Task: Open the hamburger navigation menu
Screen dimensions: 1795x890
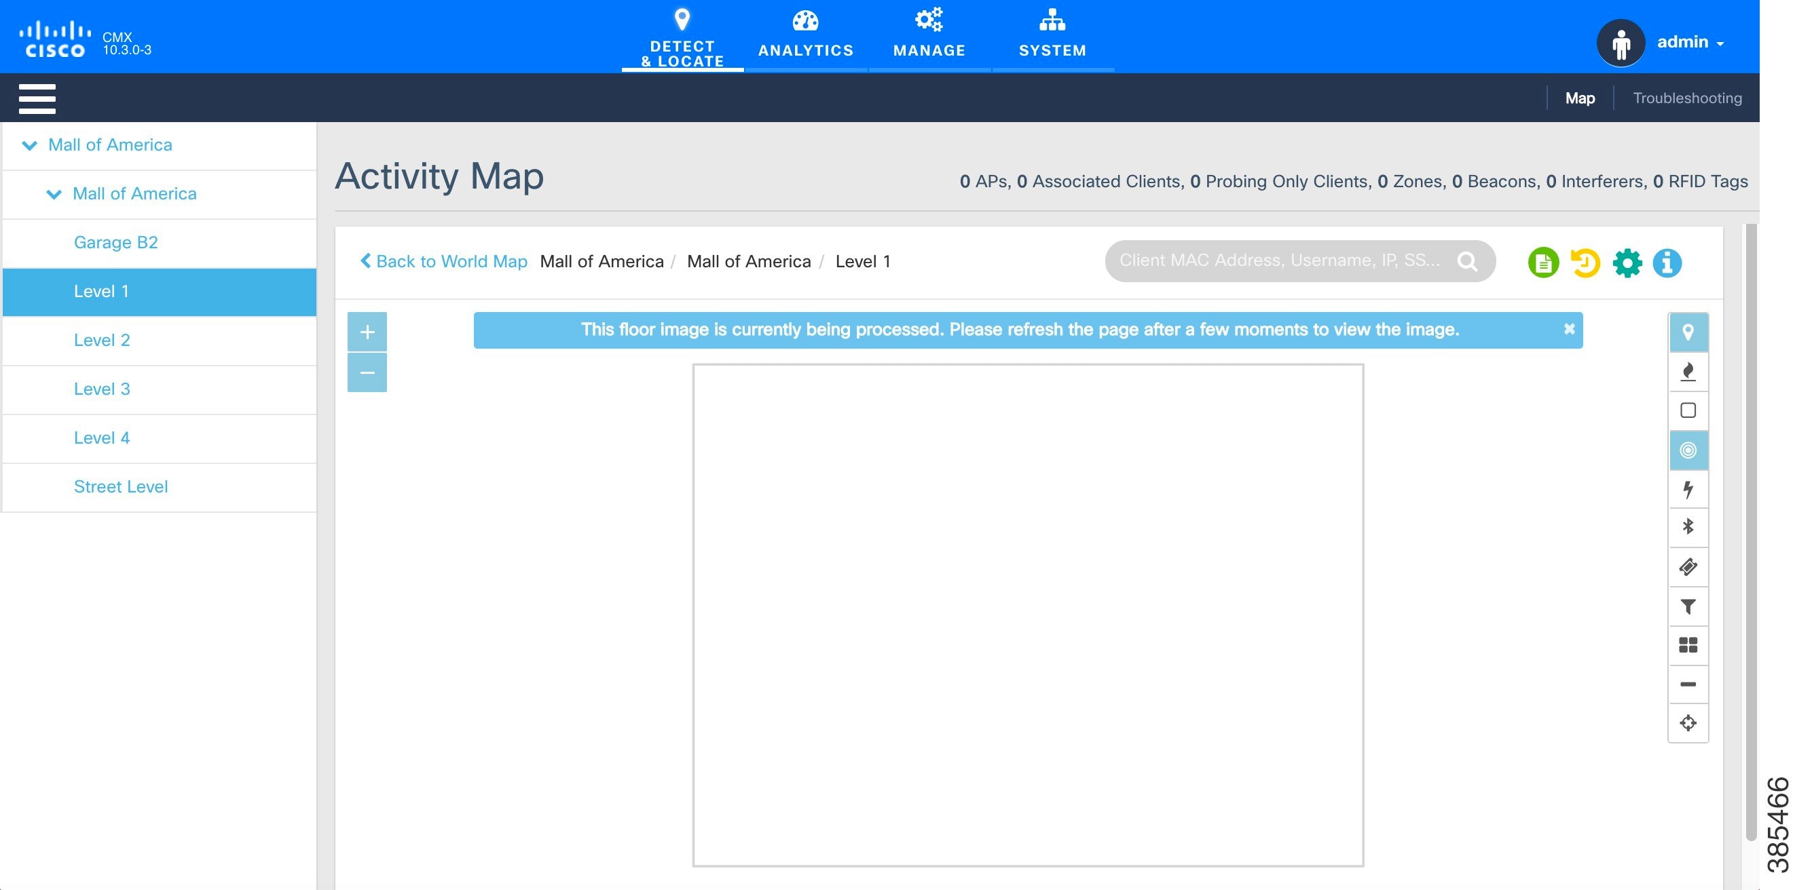Action: 36,98
